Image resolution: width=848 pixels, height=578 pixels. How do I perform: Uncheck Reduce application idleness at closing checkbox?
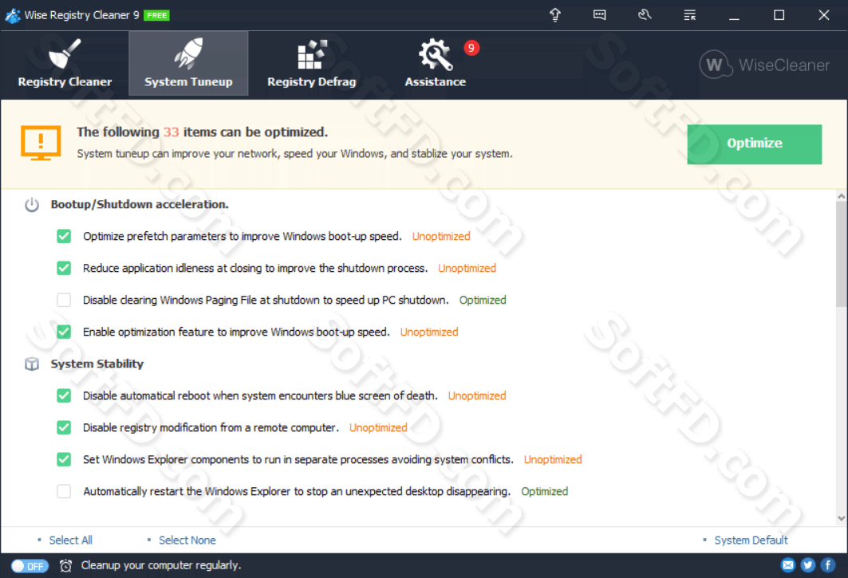[64, 268]
